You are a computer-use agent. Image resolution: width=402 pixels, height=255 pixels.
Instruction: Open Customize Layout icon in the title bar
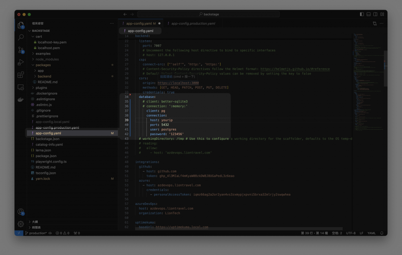[382, 14]
